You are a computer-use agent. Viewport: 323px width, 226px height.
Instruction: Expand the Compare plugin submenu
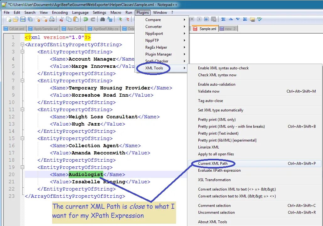[162, 19]
